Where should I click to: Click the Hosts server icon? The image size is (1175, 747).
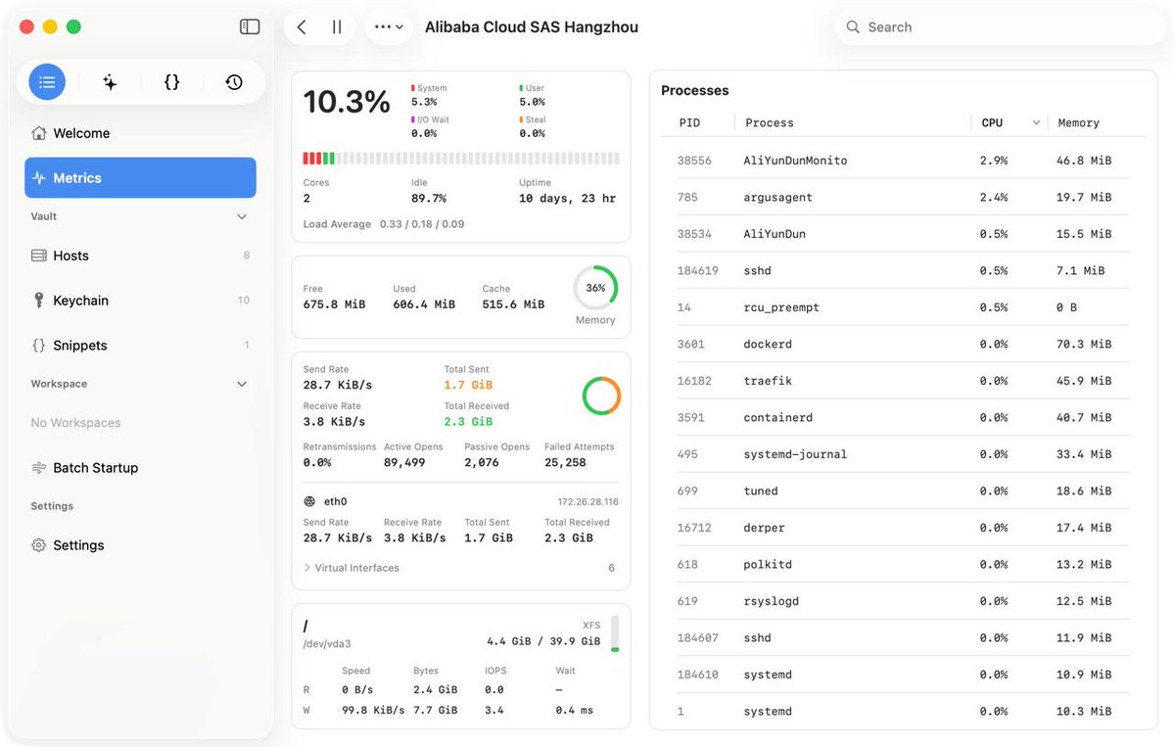pyautogui.click(x=39, y=256)
